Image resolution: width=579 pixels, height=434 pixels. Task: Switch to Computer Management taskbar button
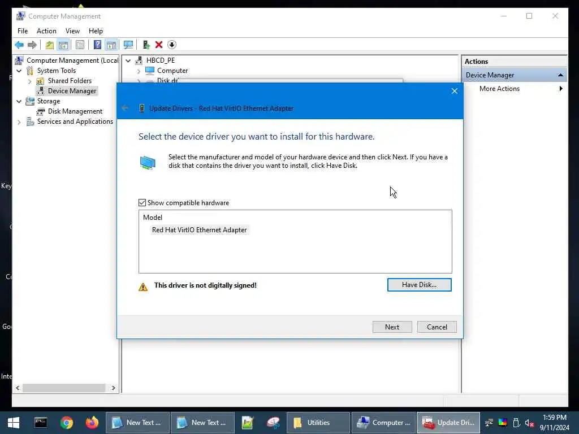click(x=383, y=423)
